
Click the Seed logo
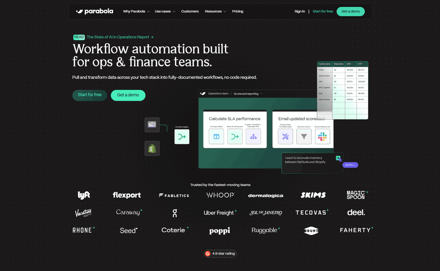pyautogui.click(x=129, y=231)
